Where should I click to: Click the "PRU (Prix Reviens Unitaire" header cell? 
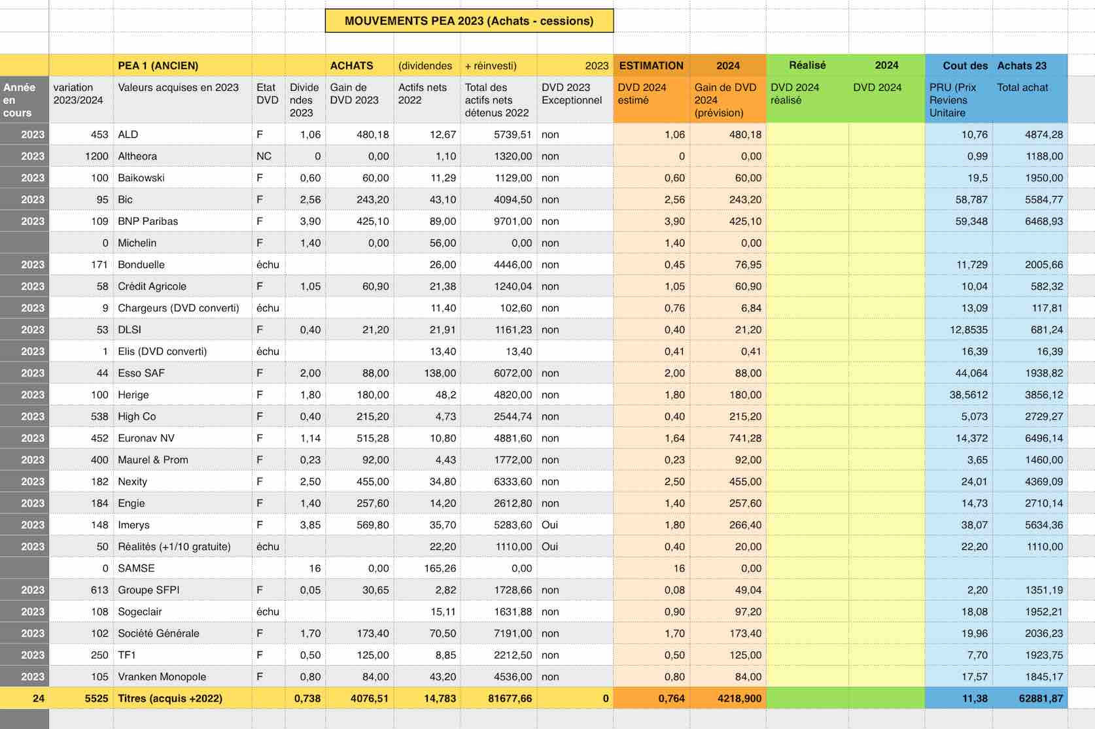(958, 99)
